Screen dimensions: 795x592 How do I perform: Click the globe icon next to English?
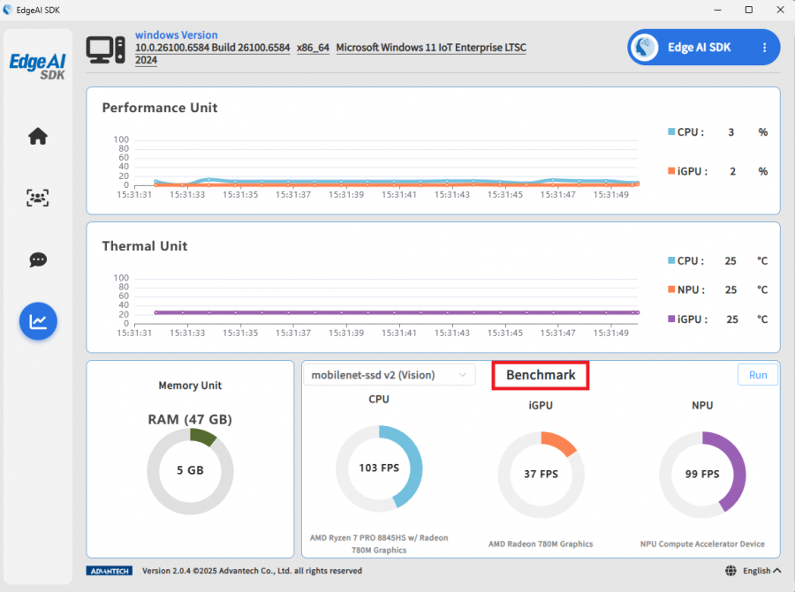pos(729,570)
